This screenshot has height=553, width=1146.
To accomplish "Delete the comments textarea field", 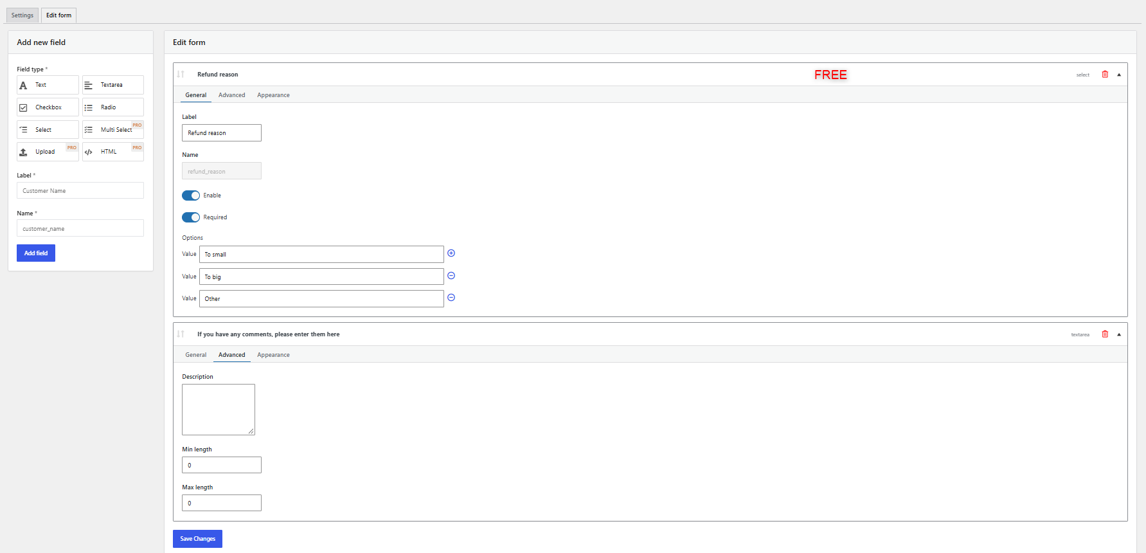I will (1105, 334).
